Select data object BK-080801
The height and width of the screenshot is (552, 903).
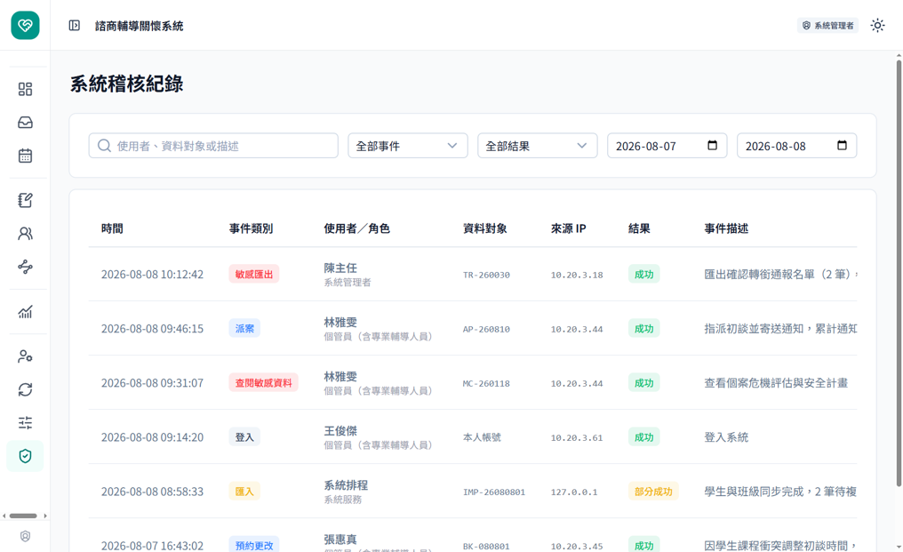click(487, 547)
